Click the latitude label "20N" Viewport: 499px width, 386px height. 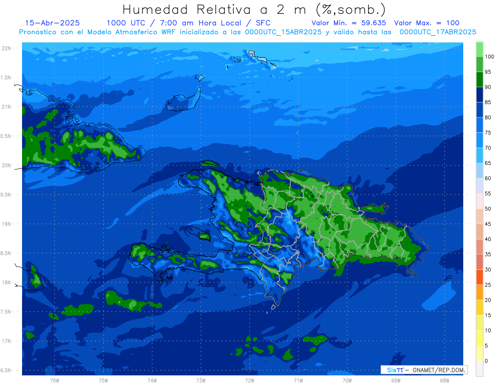(7, 165)
